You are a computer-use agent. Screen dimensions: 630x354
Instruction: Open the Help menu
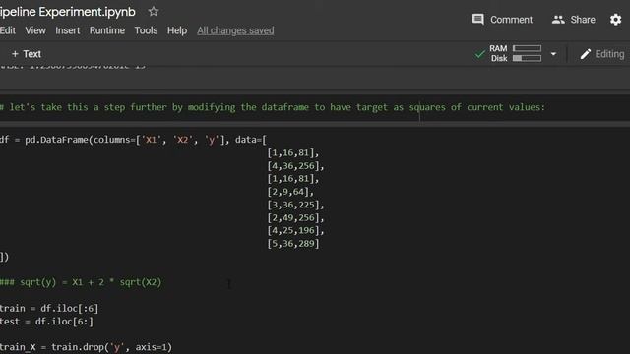[177, 30]
